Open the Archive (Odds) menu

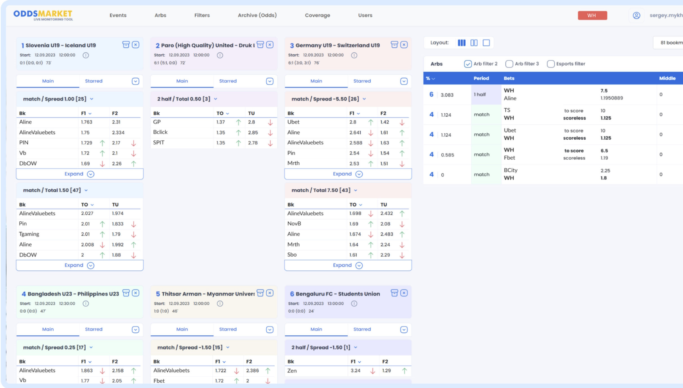click(257, 15)
